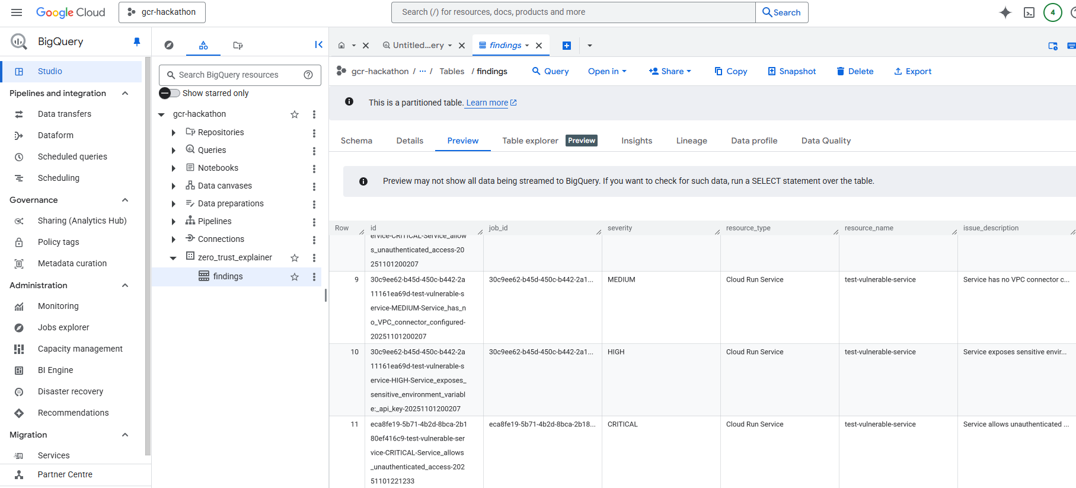The width and height of the screenshot is (1076, 488).
Task: Select the classic explorer hierarchy icon
Action: click(x=203, y=45)
